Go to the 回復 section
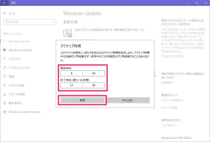The width and height of the screenshot is (210, 142). click(x=11, y=76)
